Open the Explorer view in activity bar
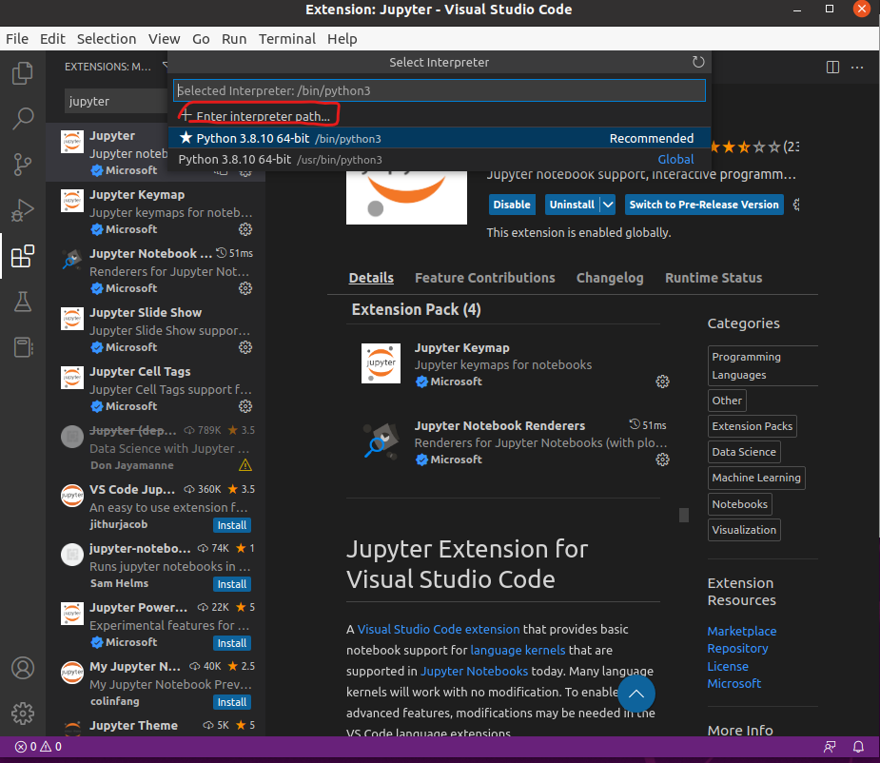Image resolution: width=880 pixels, height=763 pixels. 23,73
